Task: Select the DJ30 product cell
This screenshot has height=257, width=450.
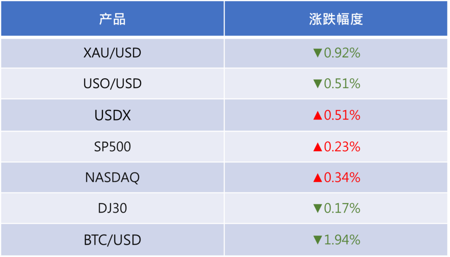Action: coord(112,208)
